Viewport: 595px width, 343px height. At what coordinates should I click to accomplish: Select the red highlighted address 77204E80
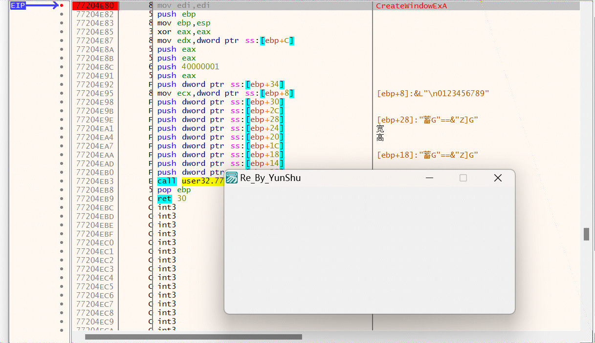click(96, 5)
